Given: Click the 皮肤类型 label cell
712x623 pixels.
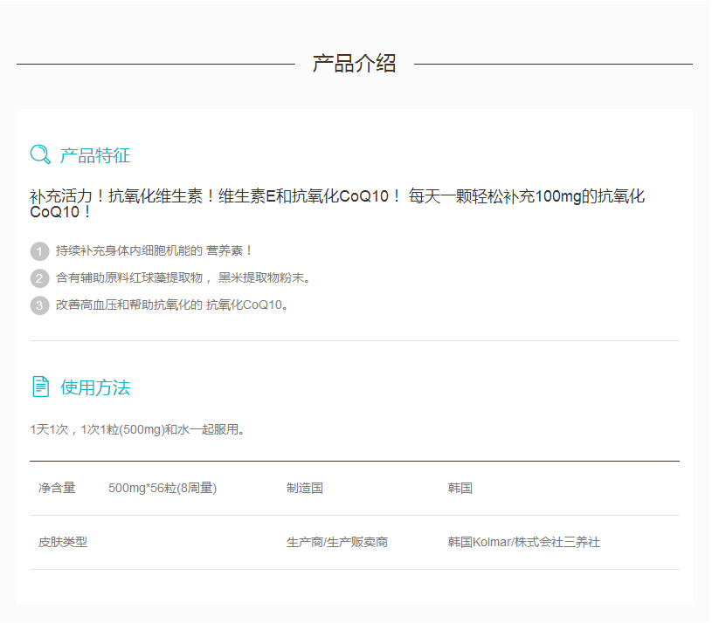Looking at the screenshot, I should coord(63,543).
